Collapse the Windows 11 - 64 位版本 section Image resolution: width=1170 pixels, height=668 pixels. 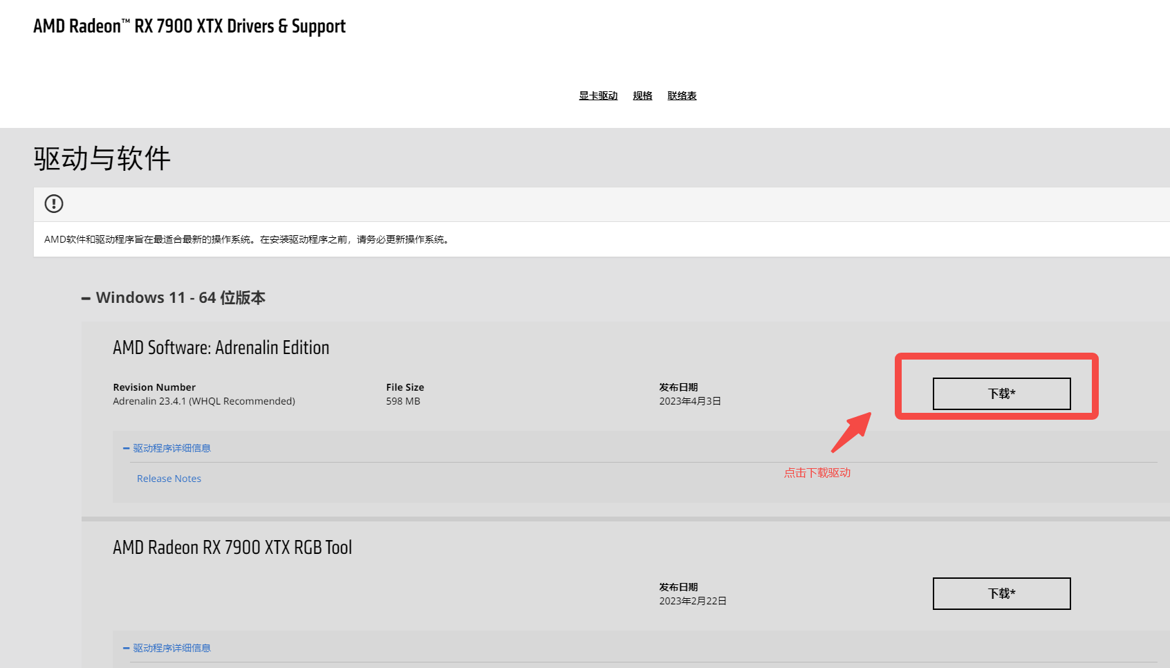(173, 298)
